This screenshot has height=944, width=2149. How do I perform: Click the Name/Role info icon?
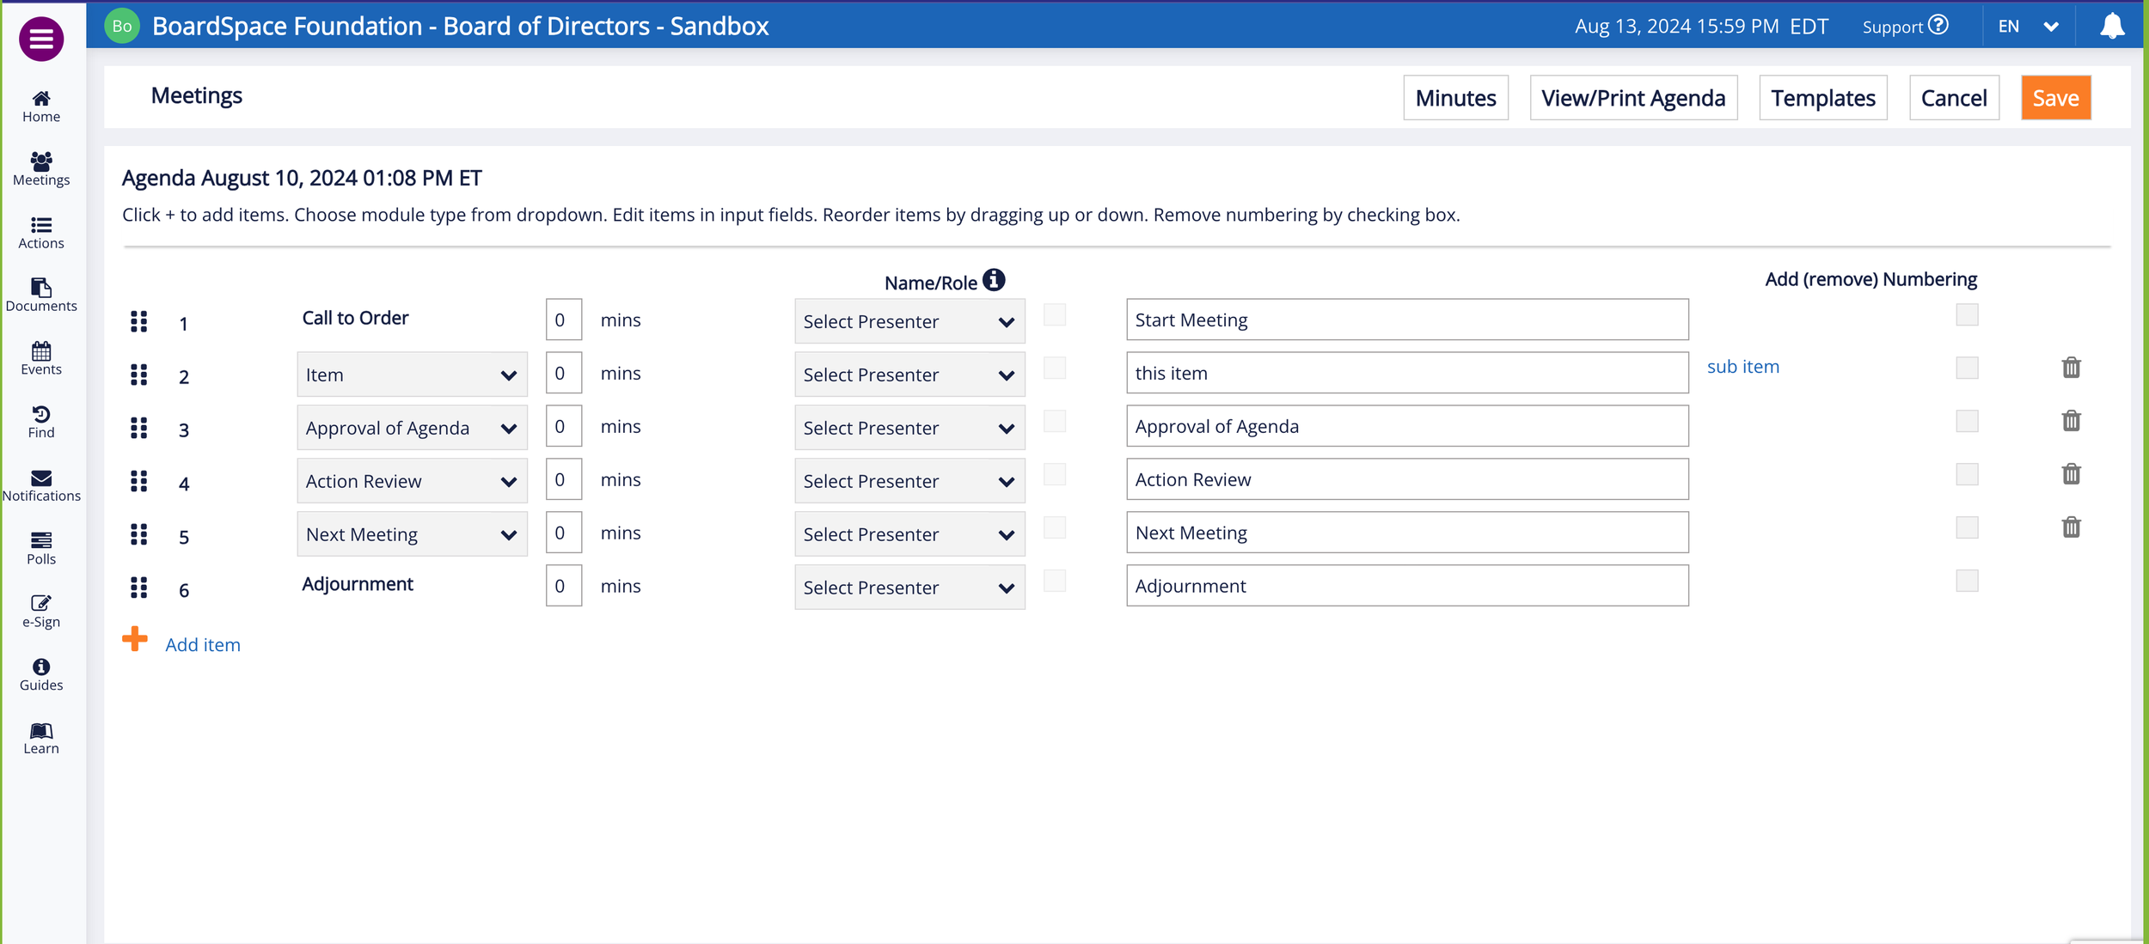(994, 280)
